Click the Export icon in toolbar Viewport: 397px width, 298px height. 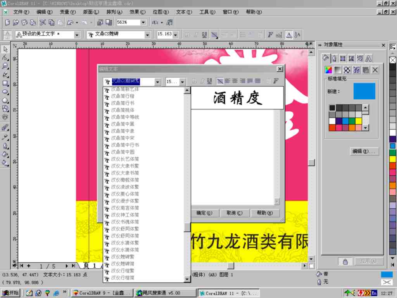(x=109, y=23)
